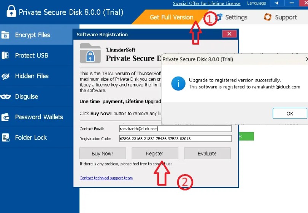Click the 'One time payment, Lifetime Upgrad' text

(120, 101)
